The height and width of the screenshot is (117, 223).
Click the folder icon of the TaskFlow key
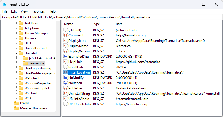click(21, 23)
